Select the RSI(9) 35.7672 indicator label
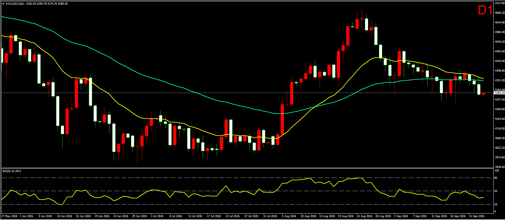Screen dimensions: 505x220 12,171
